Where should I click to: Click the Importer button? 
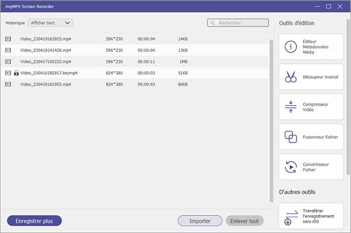pyautogui.click(x=200, y=221)
